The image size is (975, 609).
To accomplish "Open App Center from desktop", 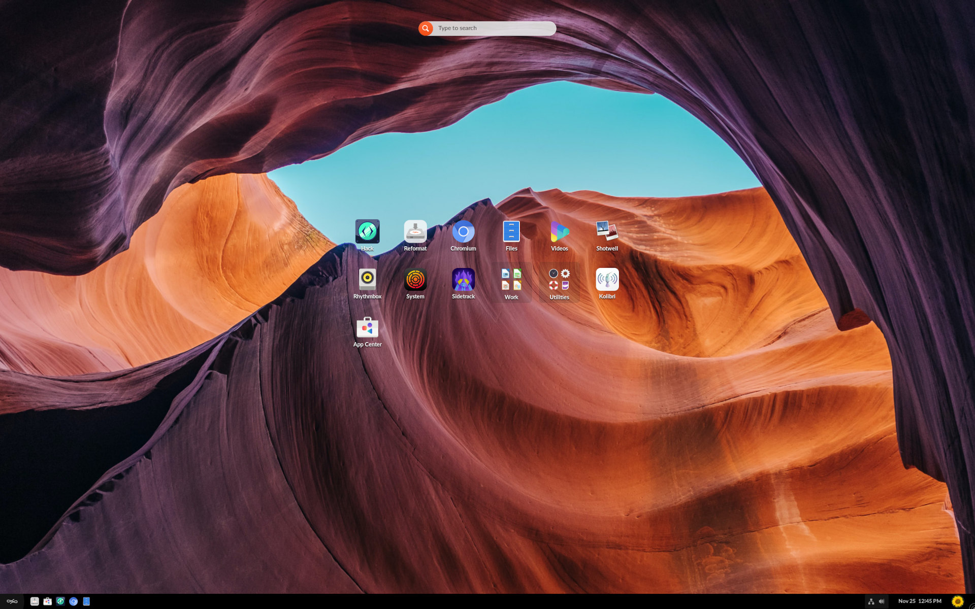I will coord(367,328).
